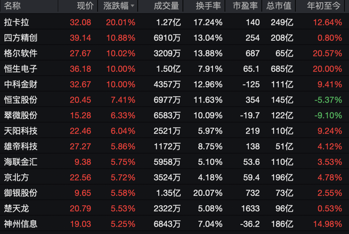Select the 恒生电子 row
The height and width of the screenshot is (234, 349).
pos(21,69)
